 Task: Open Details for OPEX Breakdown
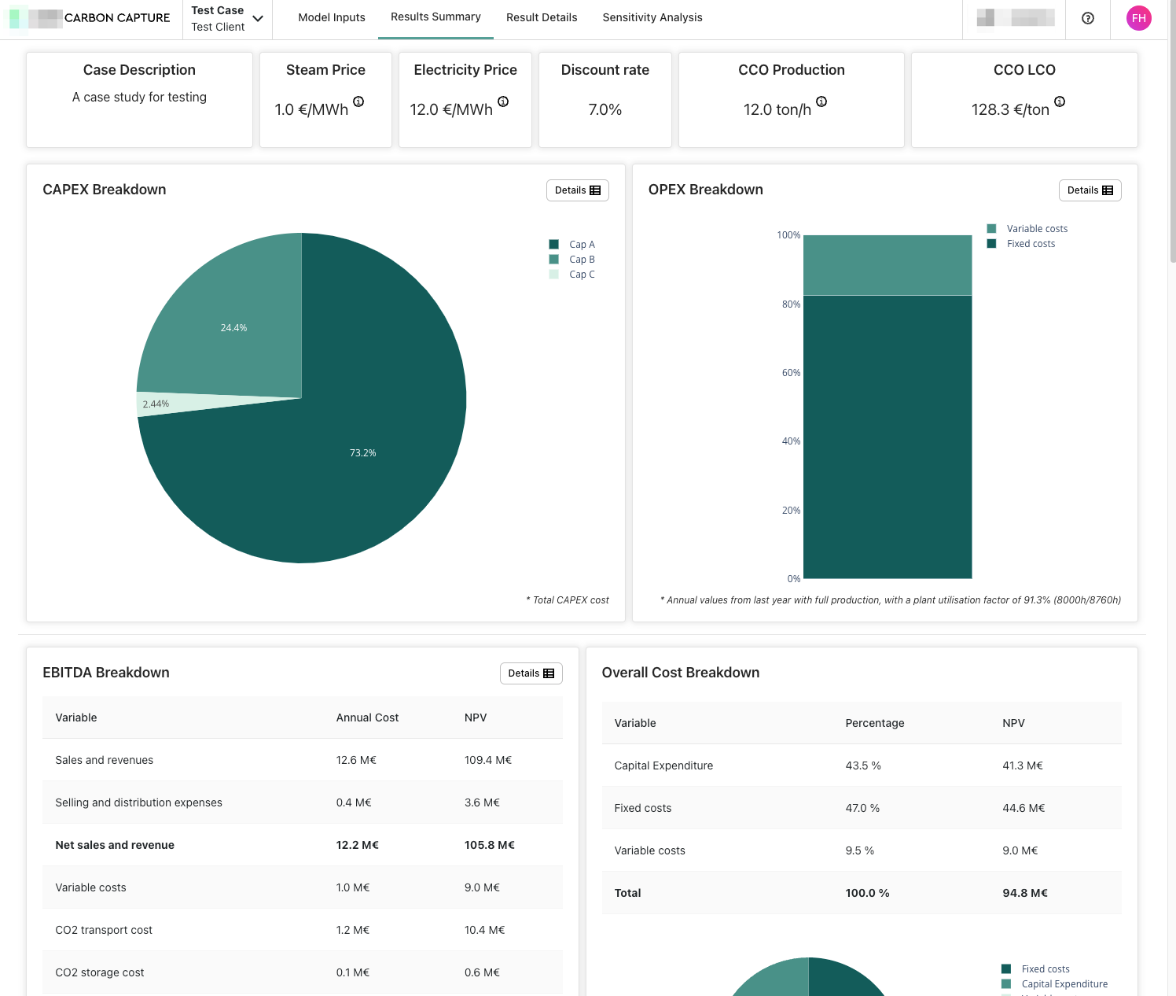pos(1090,190)
